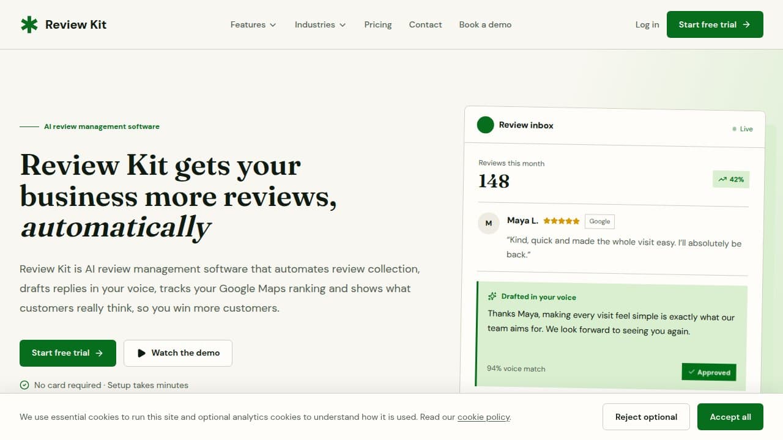Click the play icon in Watch the demo
The image size is (783, 440).
coord(141,353)
